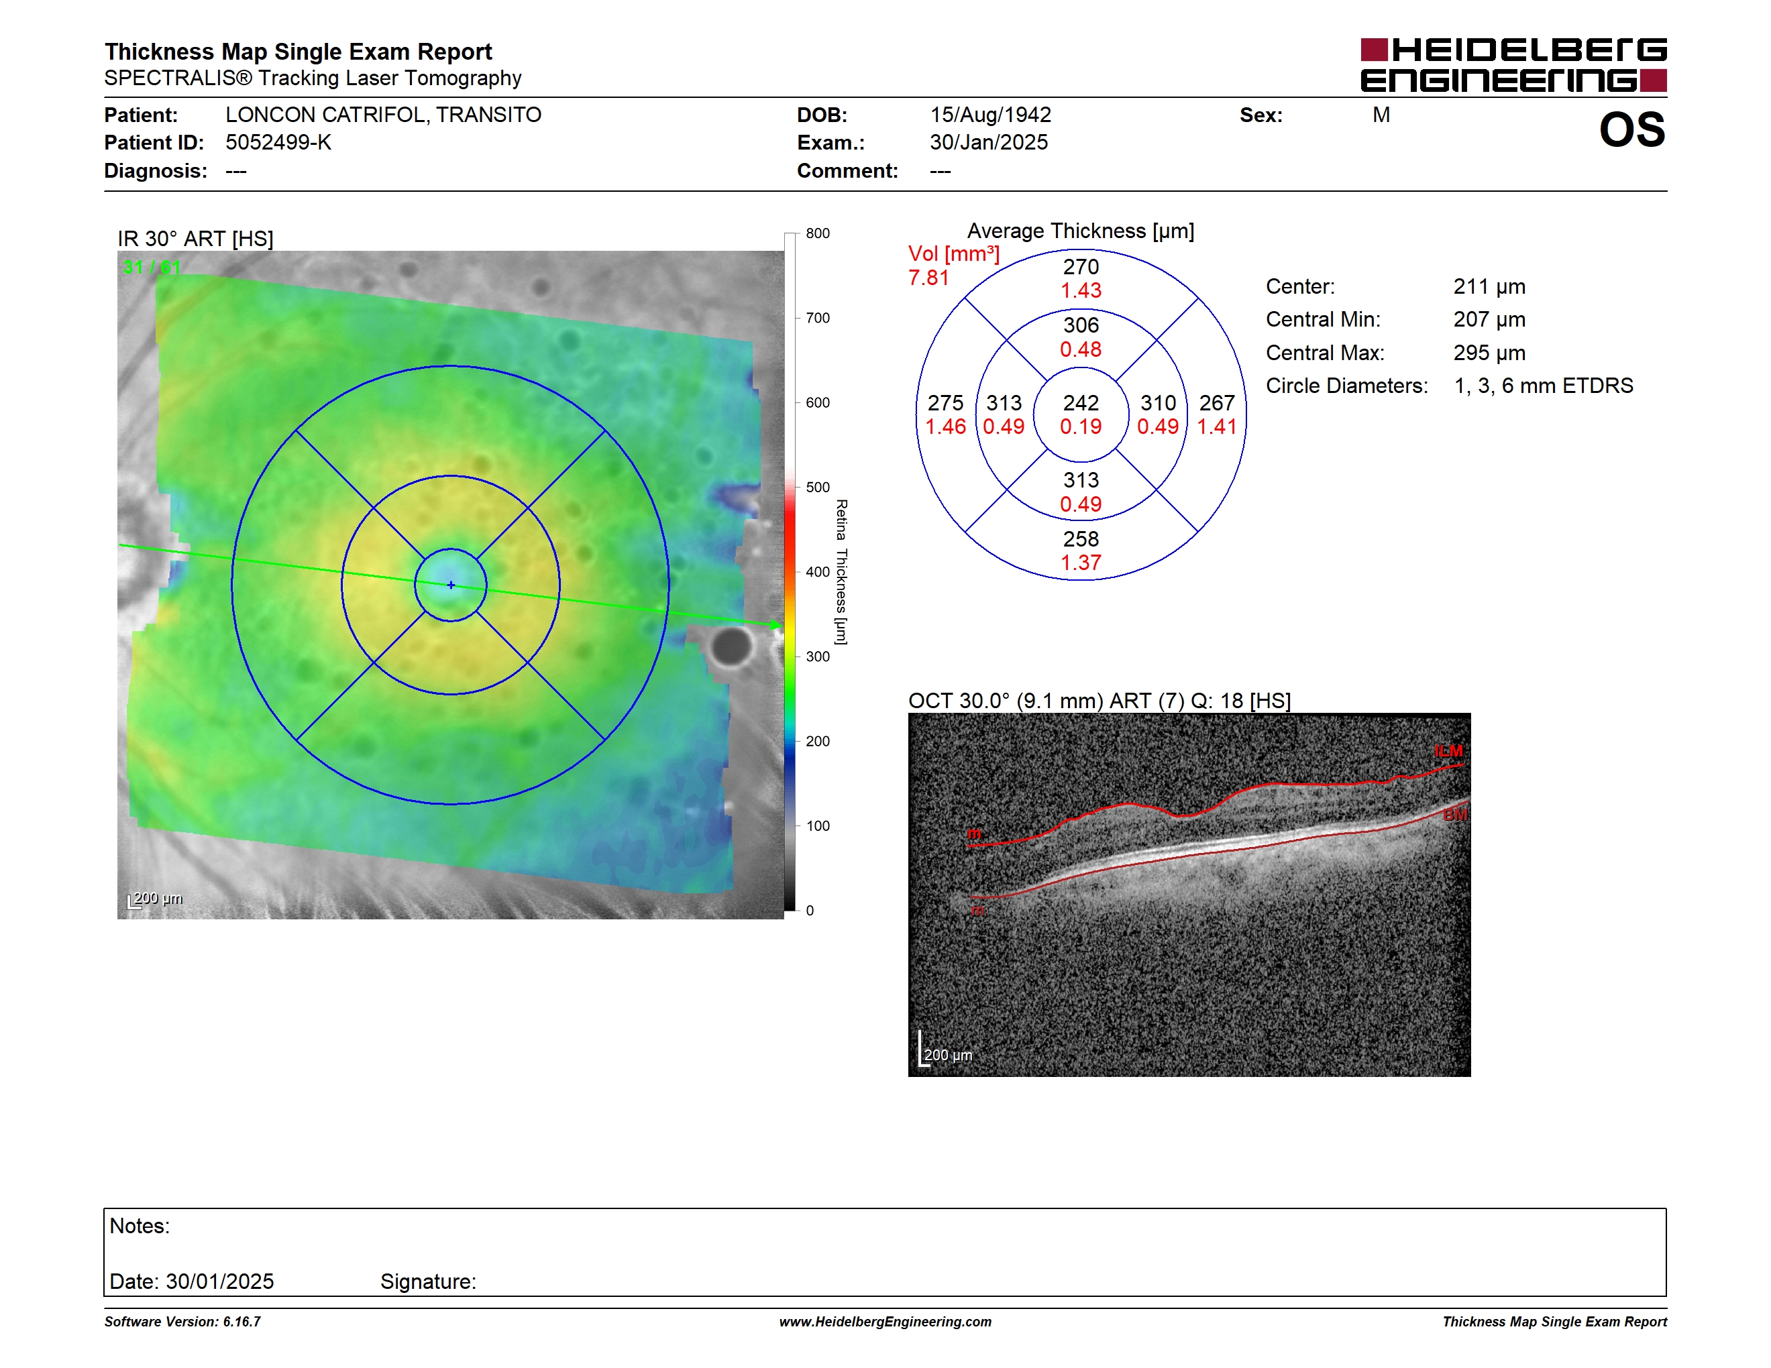
Task: Click the green scan line arrowhead
Action: [x=776, y=625]
